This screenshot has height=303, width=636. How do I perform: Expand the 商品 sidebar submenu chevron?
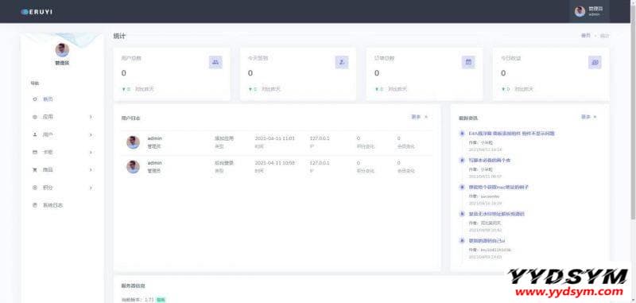point(91,170)
